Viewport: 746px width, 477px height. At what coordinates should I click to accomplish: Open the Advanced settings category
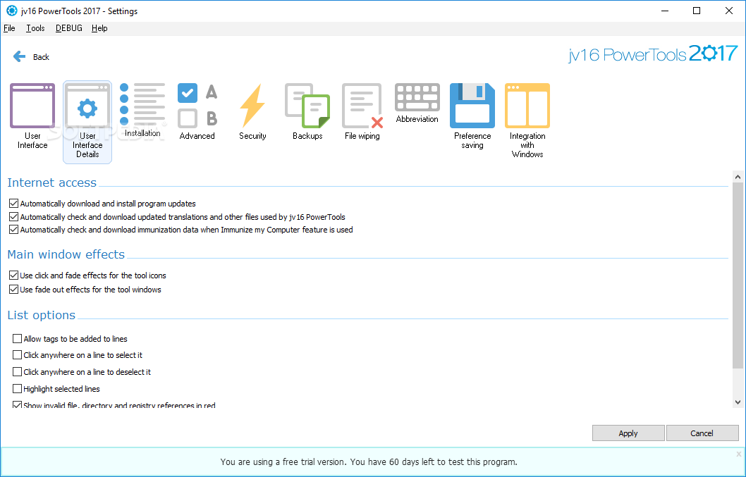[x=197, y=111]
